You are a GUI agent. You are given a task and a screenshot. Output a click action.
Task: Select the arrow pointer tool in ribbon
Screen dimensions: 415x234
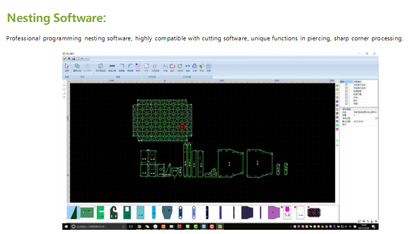pos(67,66)
